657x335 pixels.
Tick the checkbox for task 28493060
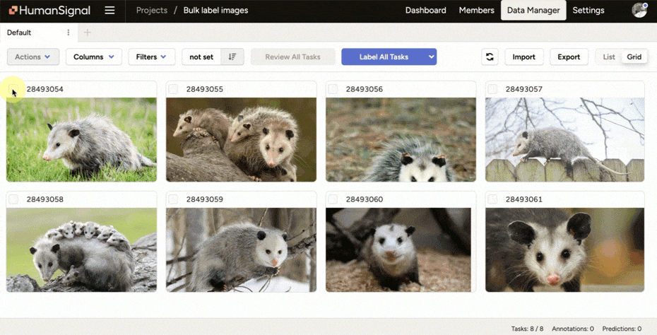[x=333, y=199]
